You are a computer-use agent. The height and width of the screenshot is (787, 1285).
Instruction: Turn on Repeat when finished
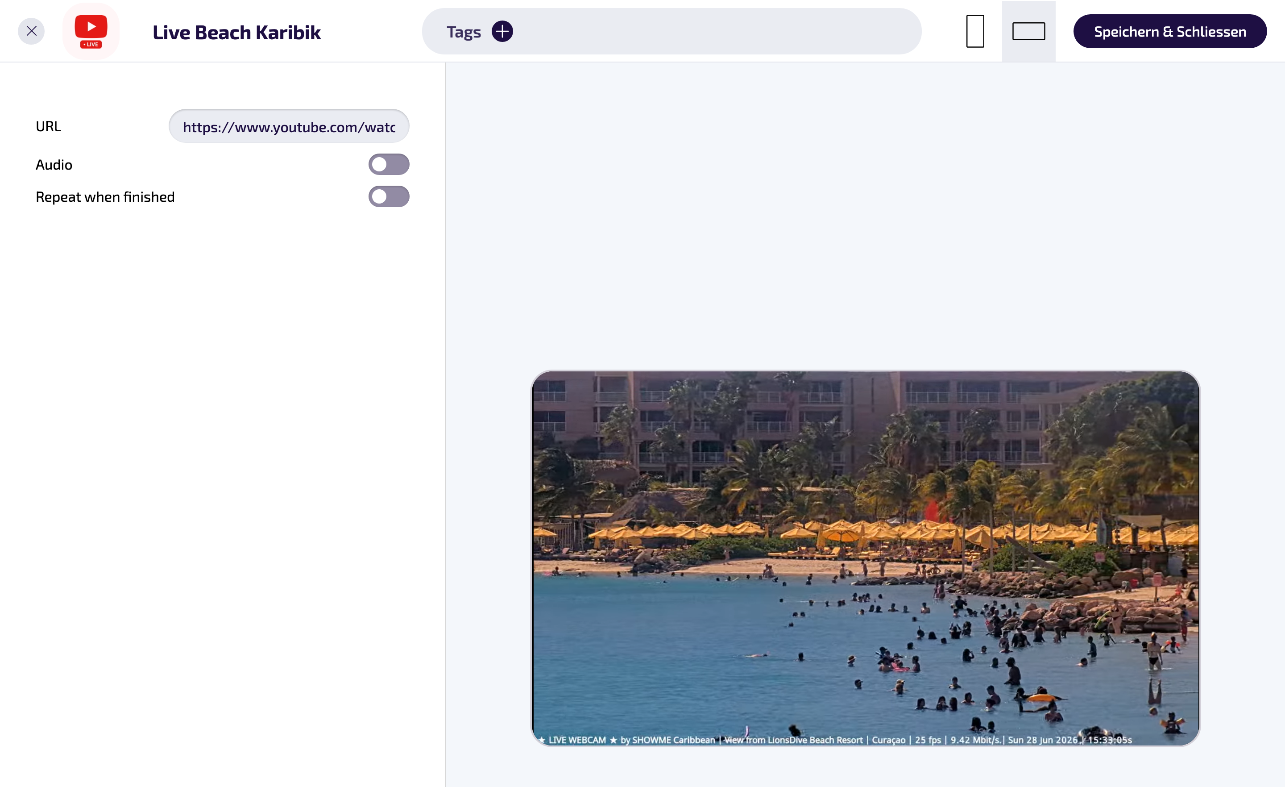pos(389,197)
